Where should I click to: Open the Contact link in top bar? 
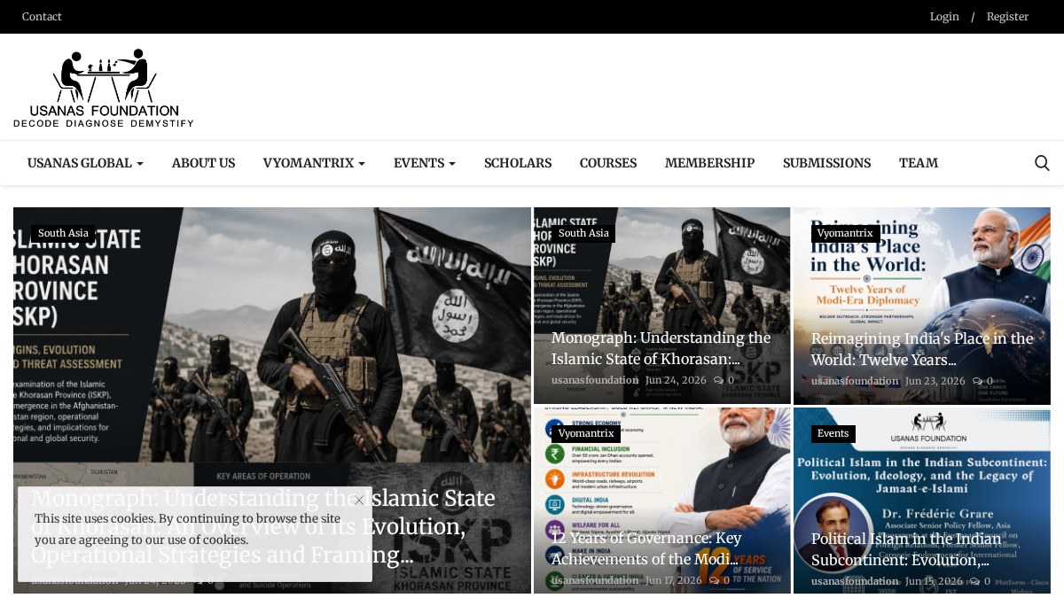pos(42,17)
